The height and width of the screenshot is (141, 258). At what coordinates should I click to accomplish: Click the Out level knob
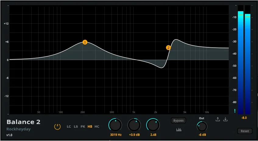click(x=202, y=126)
